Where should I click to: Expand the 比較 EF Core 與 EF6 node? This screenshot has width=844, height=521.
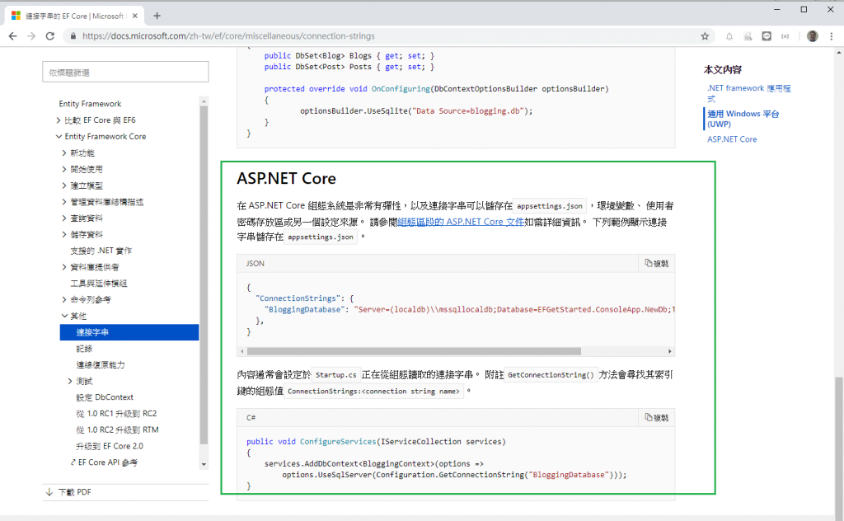(59, 120)
